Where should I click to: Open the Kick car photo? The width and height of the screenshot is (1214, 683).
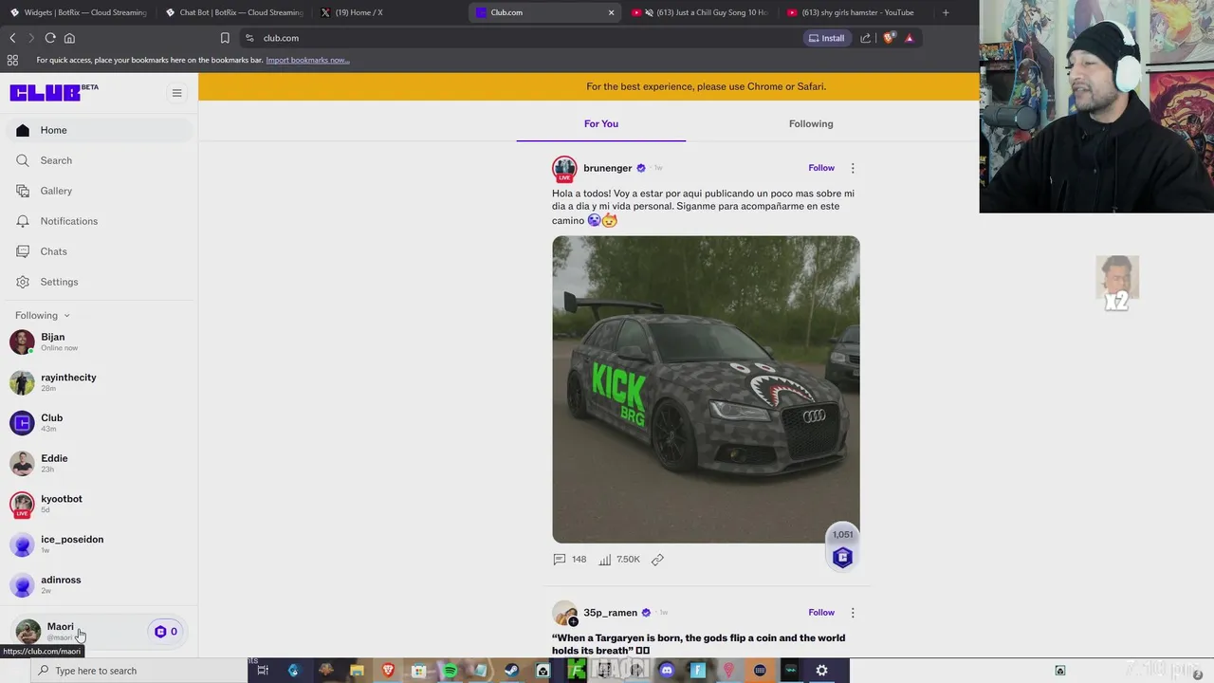pyautogui.click(x=707, y=390)
